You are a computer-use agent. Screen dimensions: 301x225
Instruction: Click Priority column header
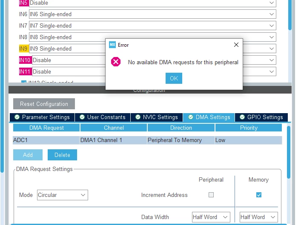[249, 128]
